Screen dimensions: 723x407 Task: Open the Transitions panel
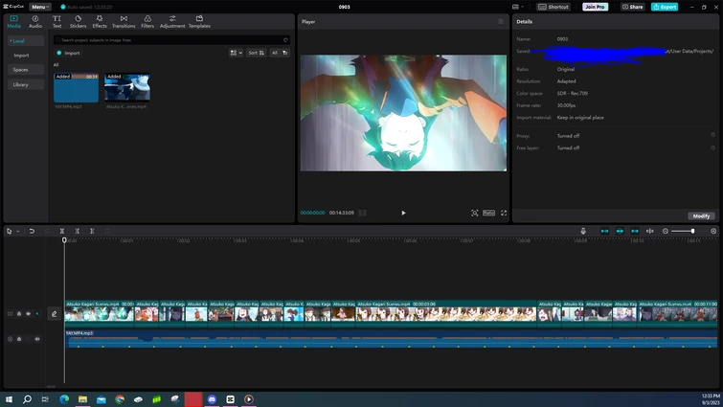(x=124, y=21)
